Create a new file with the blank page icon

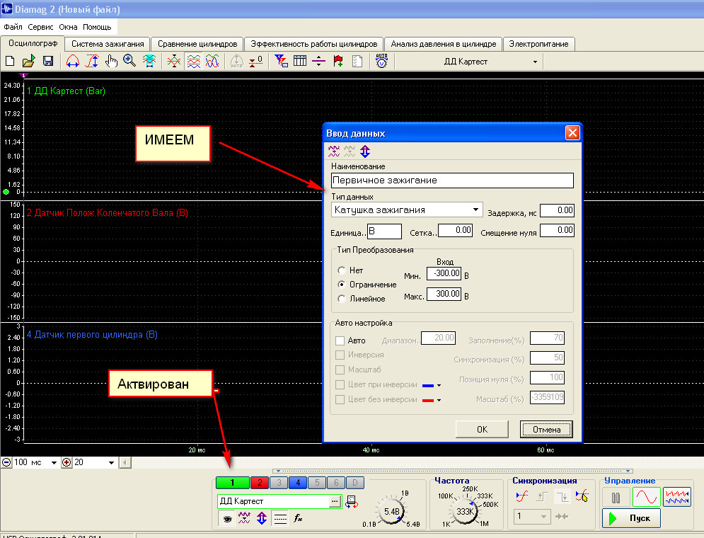(x=10, y=61)
